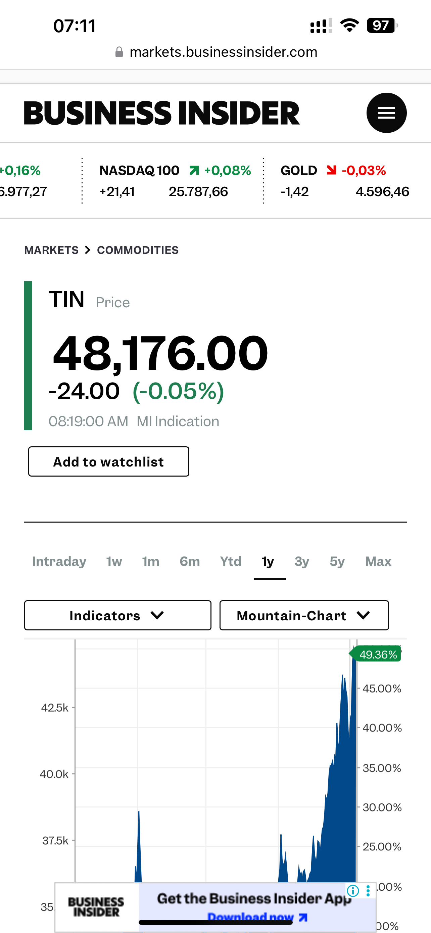Open the Mountain-Chart type dropdown
Viewport: 431px width, 933px height.
click(304, 615)
